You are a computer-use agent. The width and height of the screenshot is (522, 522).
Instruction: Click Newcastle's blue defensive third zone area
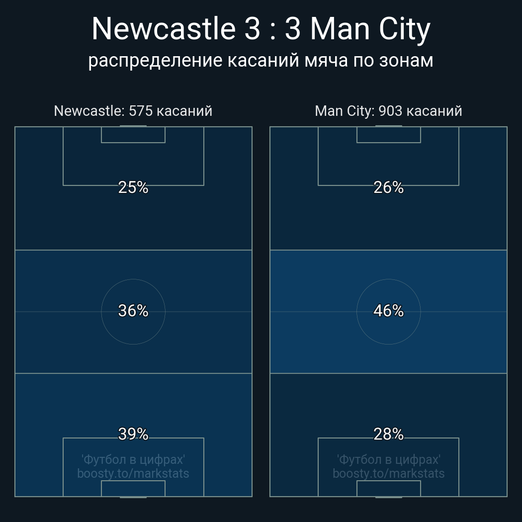coord(133,435)
